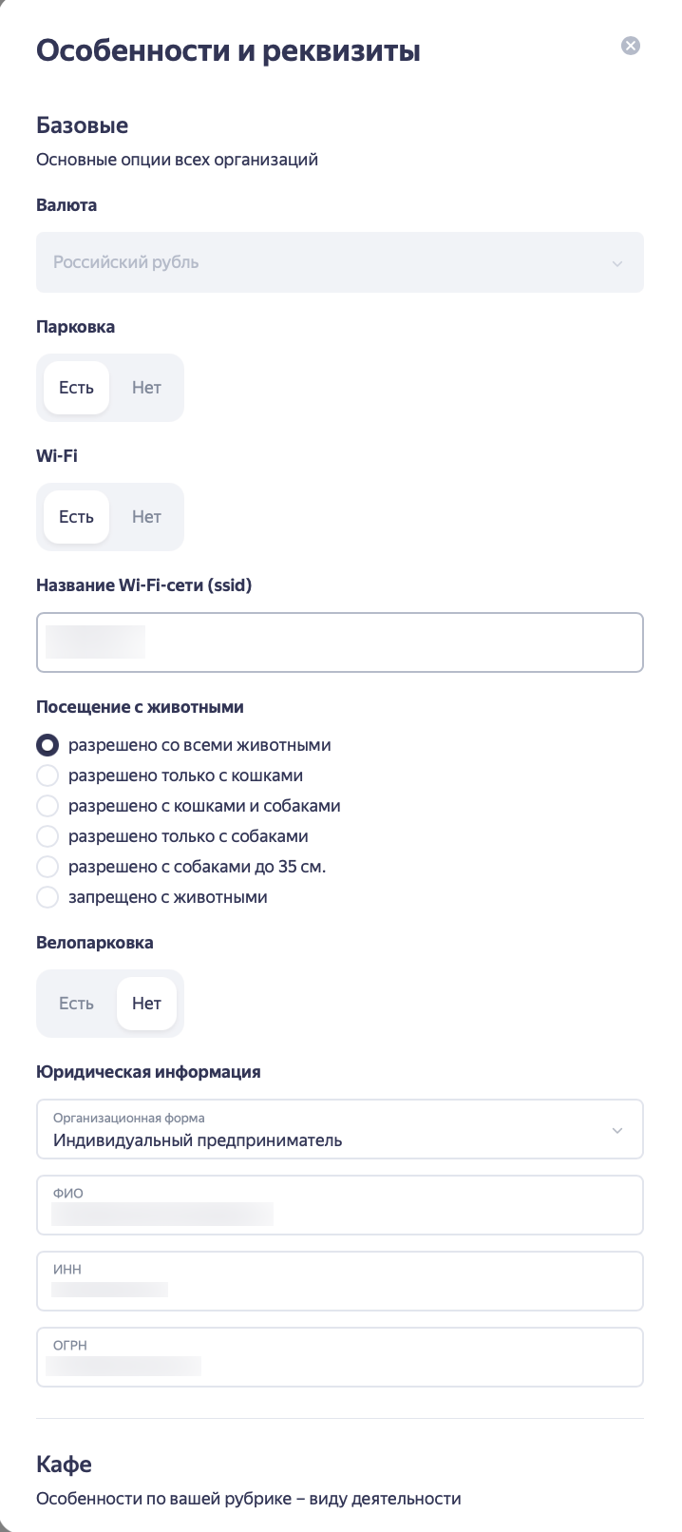Screen dimensions: 682x1532
Task: Click the chevron in Российский рубль field
Action: (x=617, y=263)
